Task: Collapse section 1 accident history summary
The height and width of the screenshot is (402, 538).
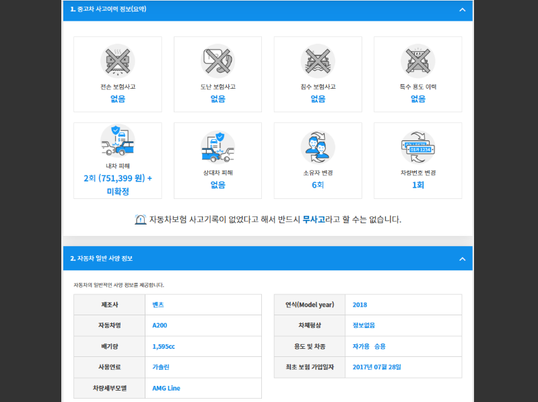Action: 462,10
